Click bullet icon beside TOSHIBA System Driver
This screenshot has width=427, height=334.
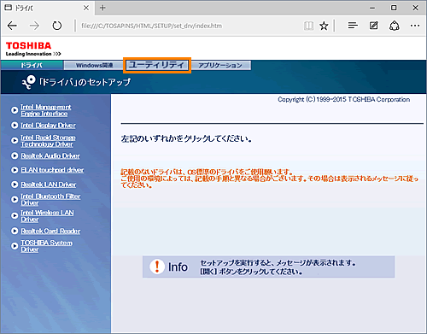click(x=15, y=246)
